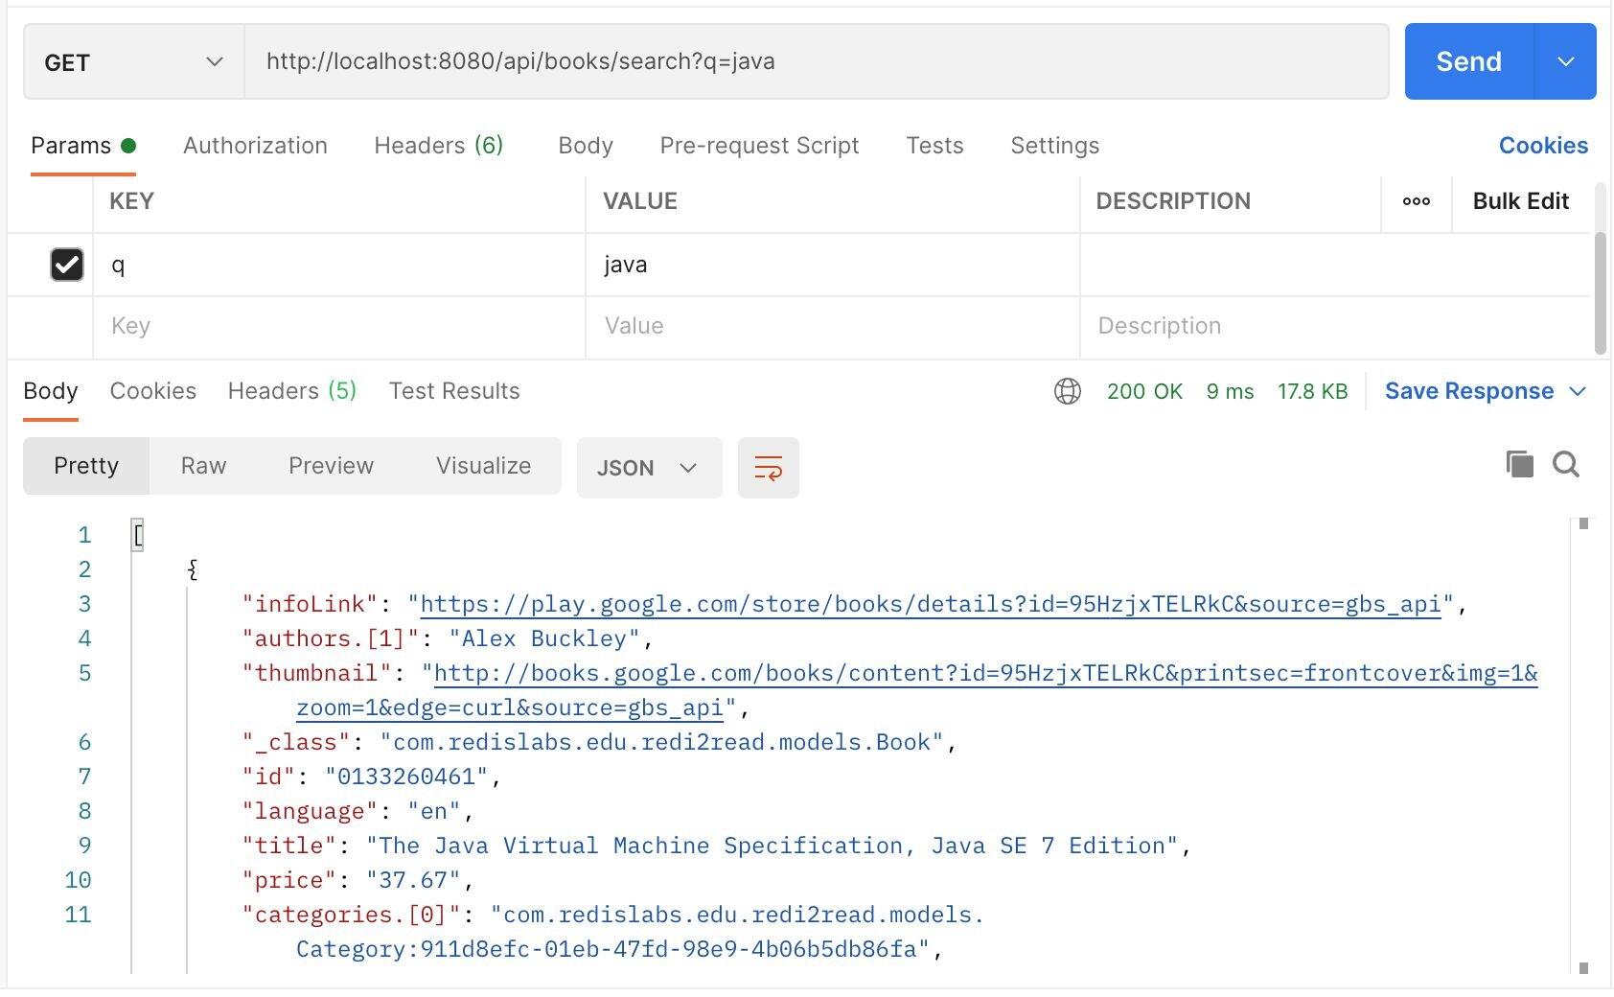Open the JSON format dropdown
This screenshot has width=1614, height=997.
(649, 468)
